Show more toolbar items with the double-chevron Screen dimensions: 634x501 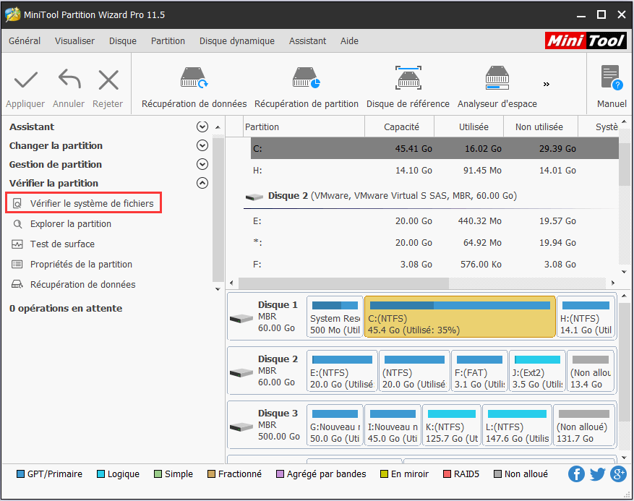(x=547, y=84)
